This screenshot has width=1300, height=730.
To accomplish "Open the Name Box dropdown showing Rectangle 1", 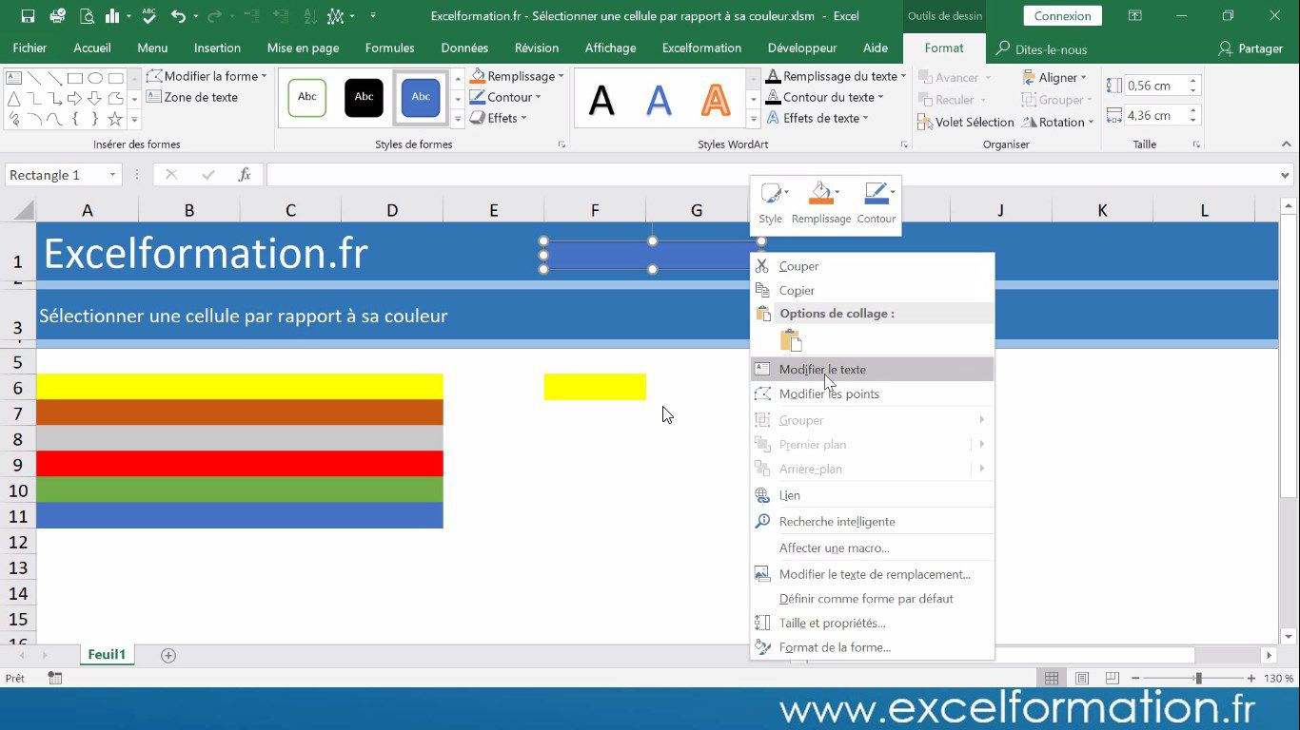I will pyautogui.click(x=112, y=175).
